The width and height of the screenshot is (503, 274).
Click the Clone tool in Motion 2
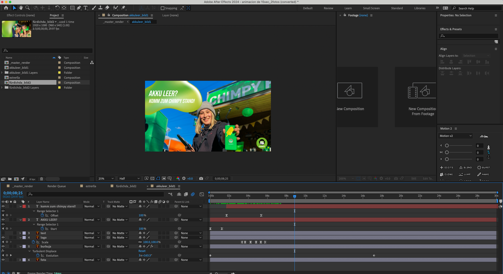(x=446, y=174)
